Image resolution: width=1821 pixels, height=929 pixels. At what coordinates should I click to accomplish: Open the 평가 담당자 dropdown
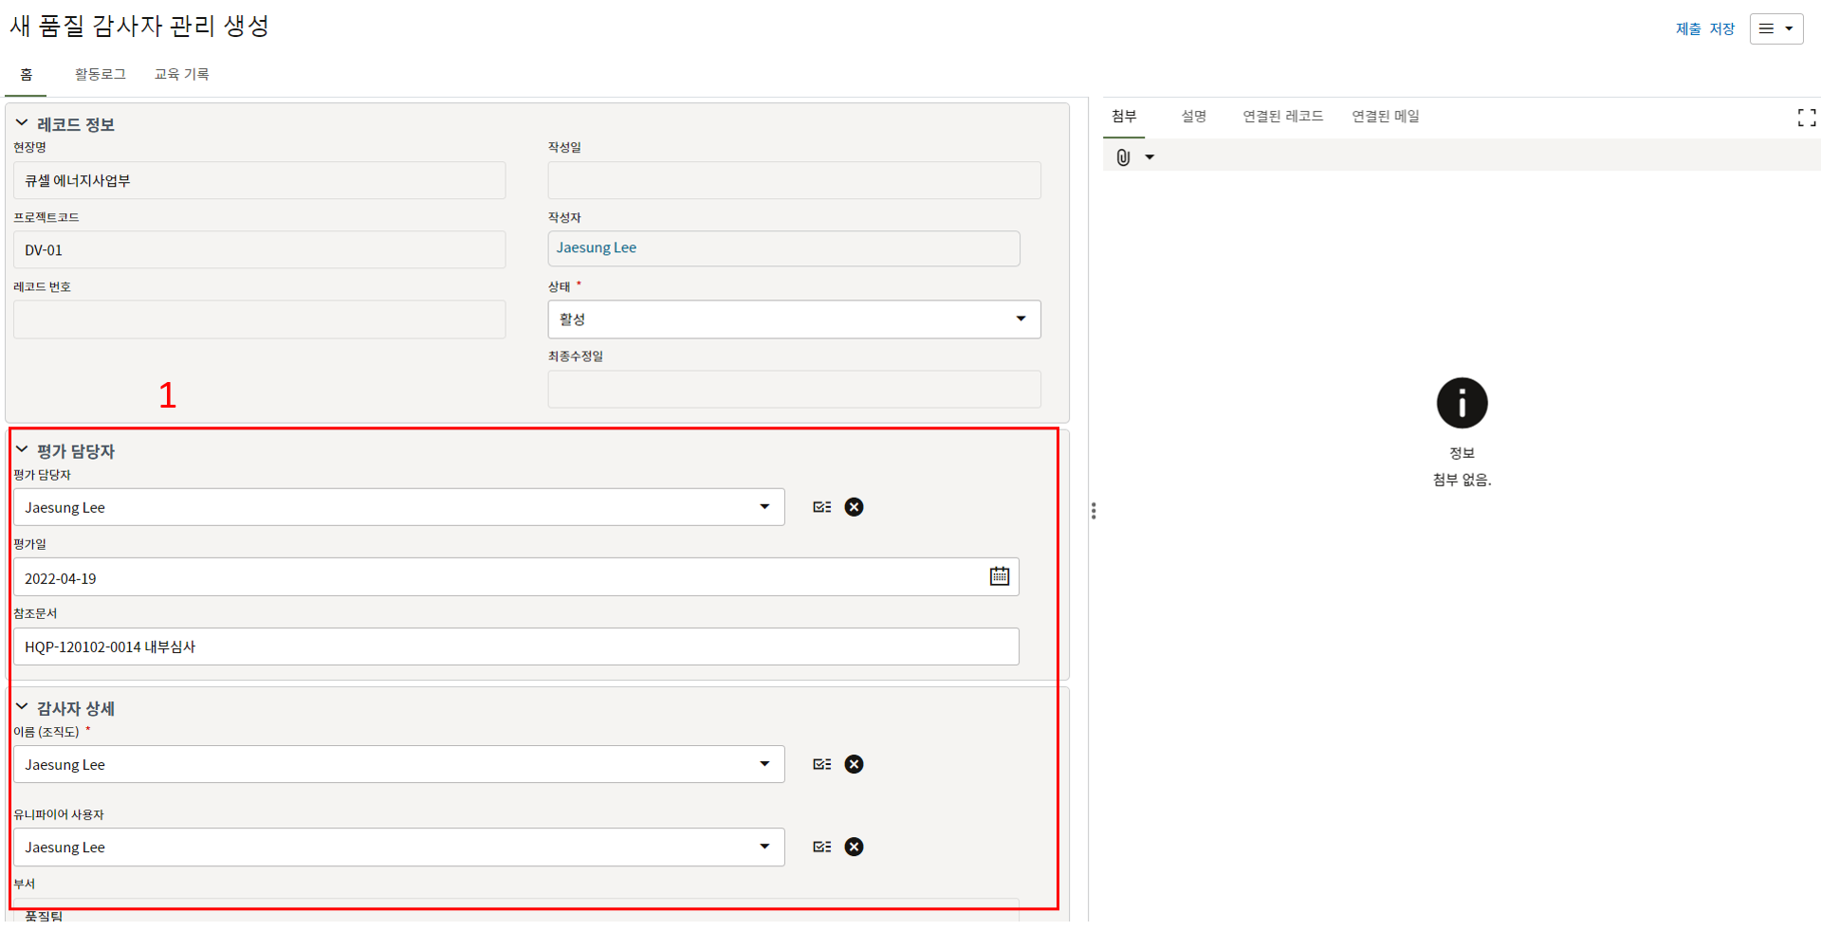(398, 507)
